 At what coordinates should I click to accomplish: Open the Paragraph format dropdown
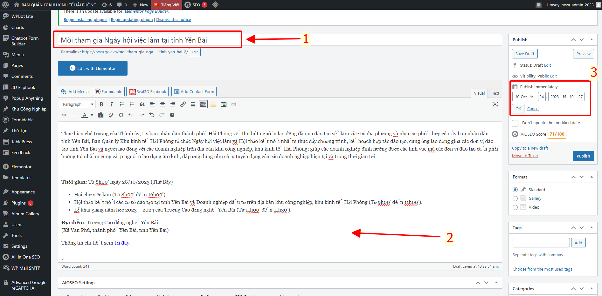(78, 104)
